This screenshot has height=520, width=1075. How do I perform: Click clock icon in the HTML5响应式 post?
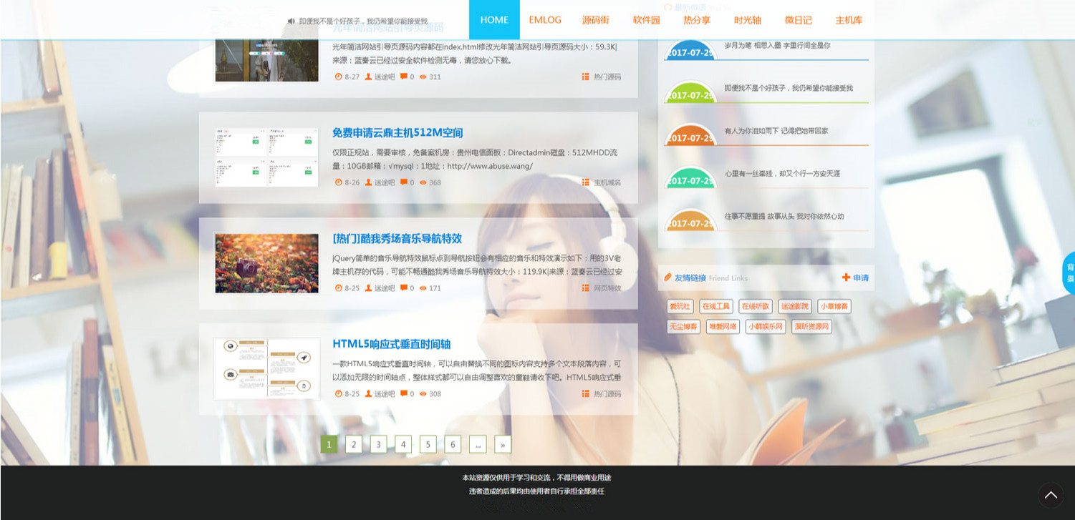pyautogui.click(x=339, y=394)
